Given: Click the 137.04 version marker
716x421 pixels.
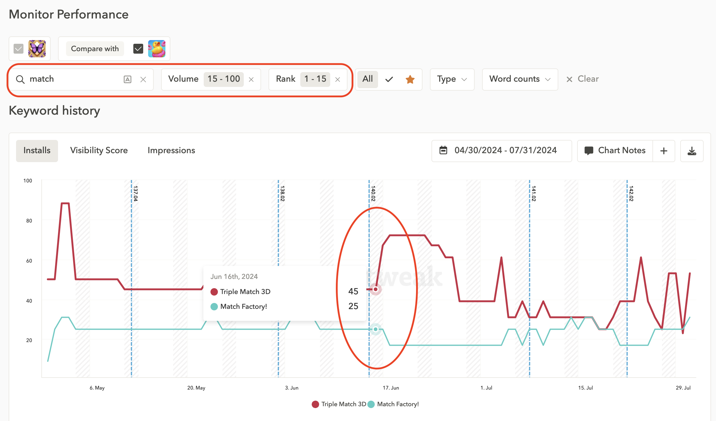Looking at the screenshot, I should click(135, 194).
